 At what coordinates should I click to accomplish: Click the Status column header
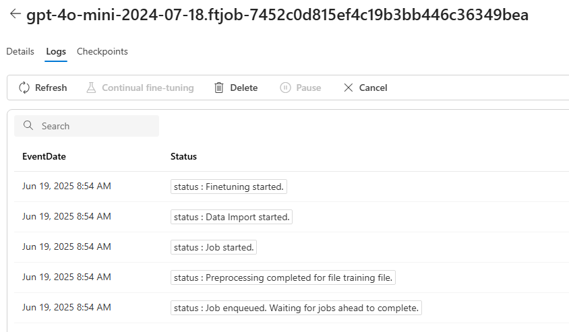(x=183, y=157)
